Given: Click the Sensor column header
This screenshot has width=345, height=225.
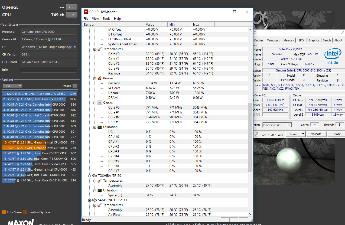Looking at the screenshot, I should pos(113,25).
